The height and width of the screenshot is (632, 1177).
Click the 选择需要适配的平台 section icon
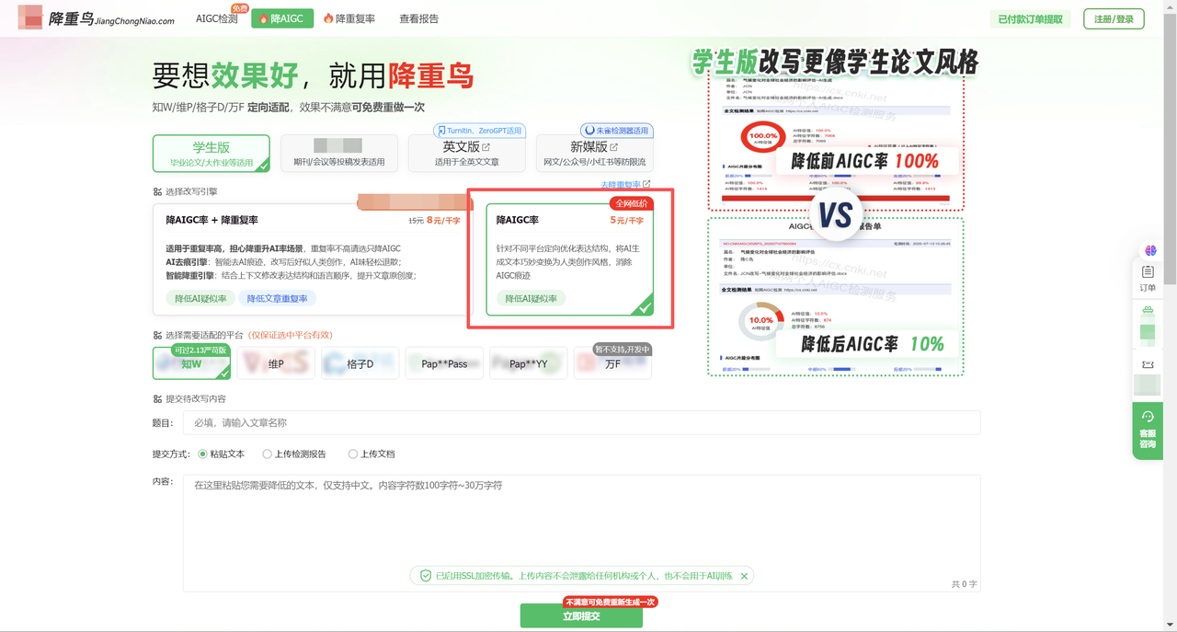coord(157,336)
